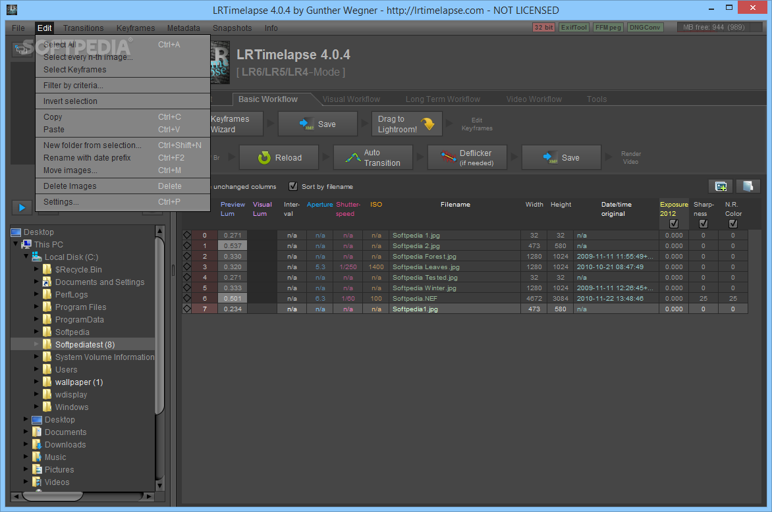This screenshot has height=512, width=772.
Task: Choose Invert selection menu entry
Action: pyautogui.click(x=123, y=101)
